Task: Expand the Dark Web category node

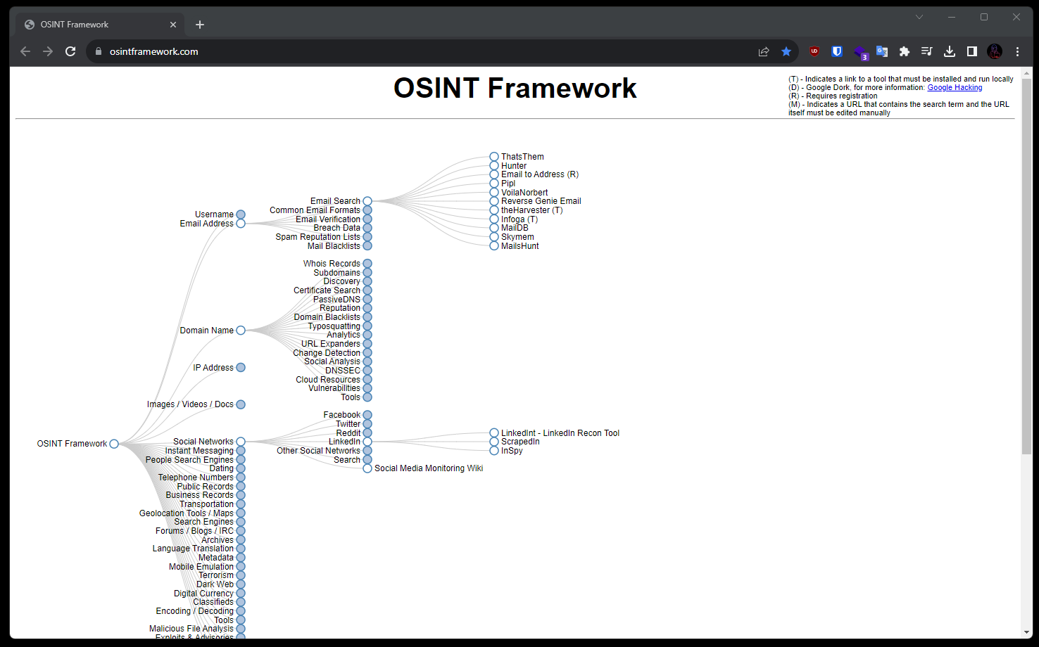Action: tap(241, 584)
